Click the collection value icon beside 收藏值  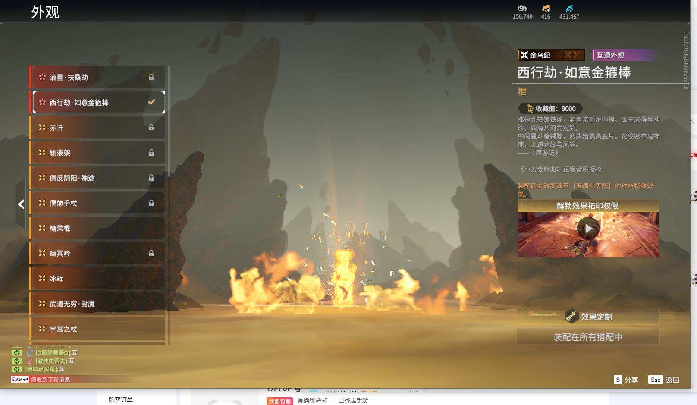click(530, 109)
